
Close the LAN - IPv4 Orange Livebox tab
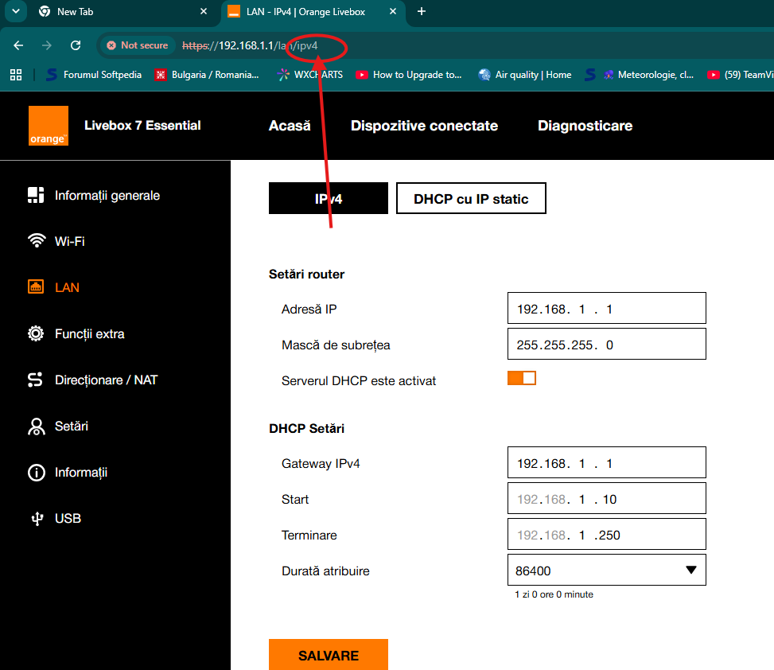pos(393,11)
